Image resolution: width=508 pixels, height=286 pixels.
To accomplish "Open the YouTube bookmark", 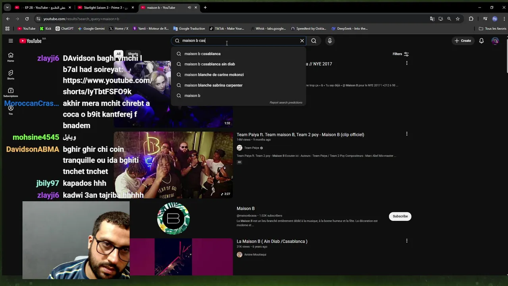I will click(27, 29).
